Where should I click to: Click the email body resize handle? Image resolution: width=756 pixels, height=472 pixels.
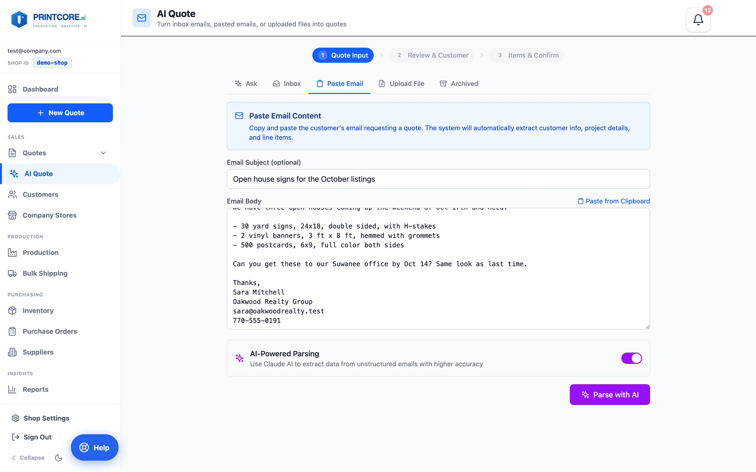click(647, 327)
